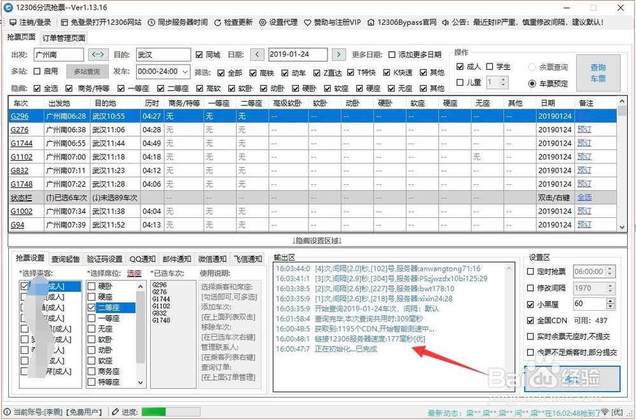This screenshot has width=636, height=420.
Task: Select G832 in 已选车次 list
Action: click(x=159, y=313)
